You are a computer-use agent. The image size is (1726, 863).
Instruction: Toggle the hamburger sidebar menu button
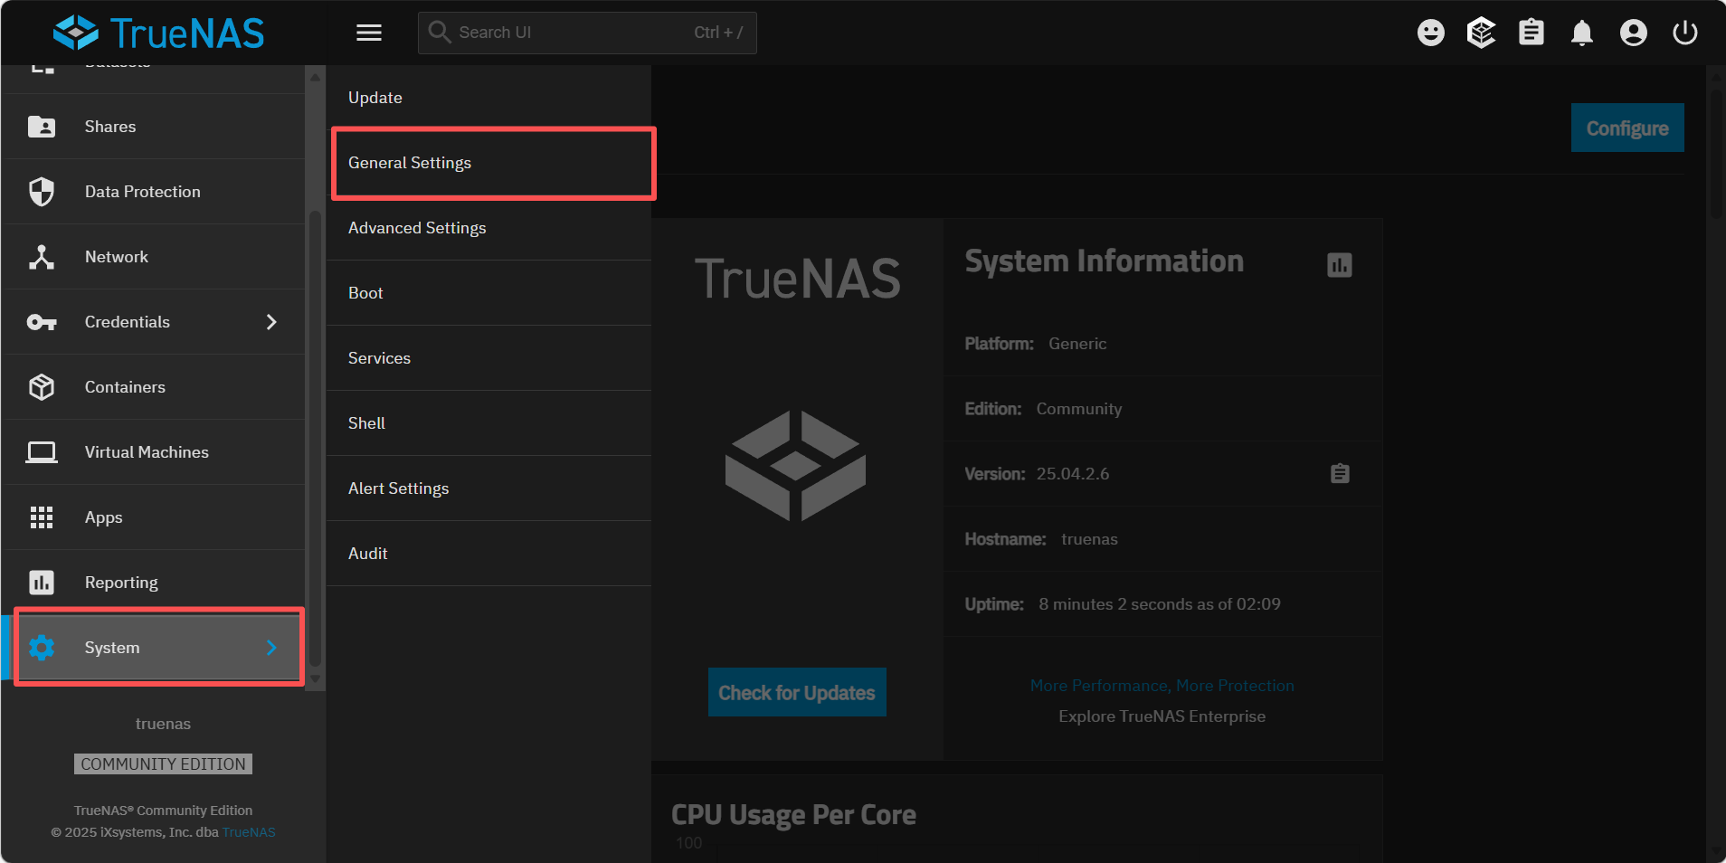point(369,33)
